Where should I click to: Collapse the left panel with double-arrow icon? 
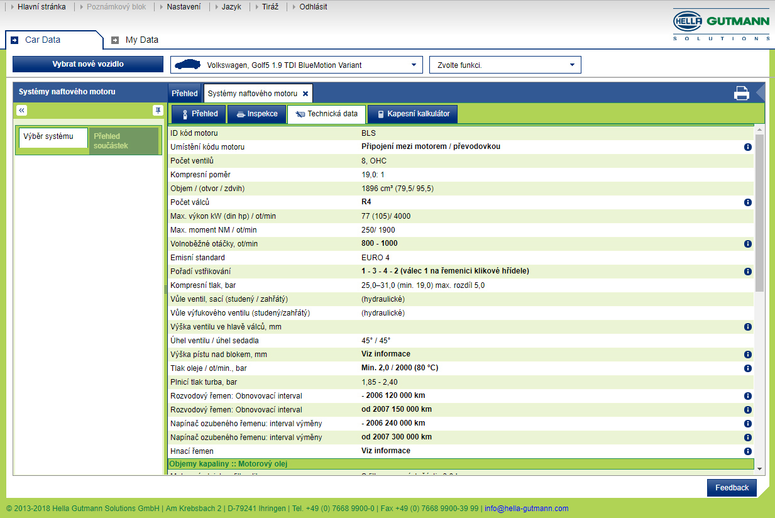21,110
